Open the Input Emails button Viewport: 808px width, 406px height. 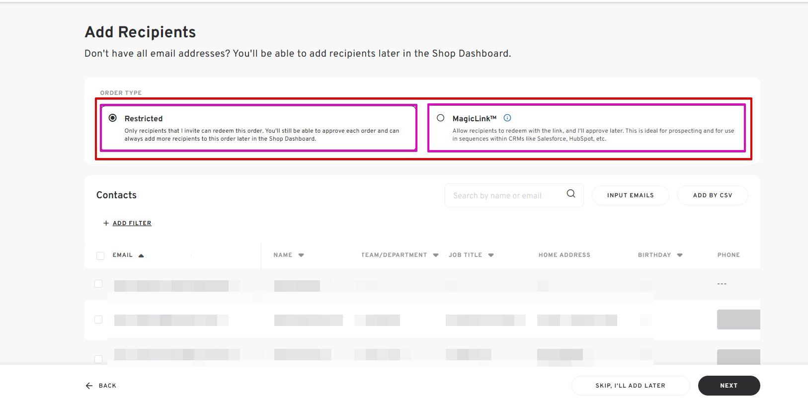[630, 195]
